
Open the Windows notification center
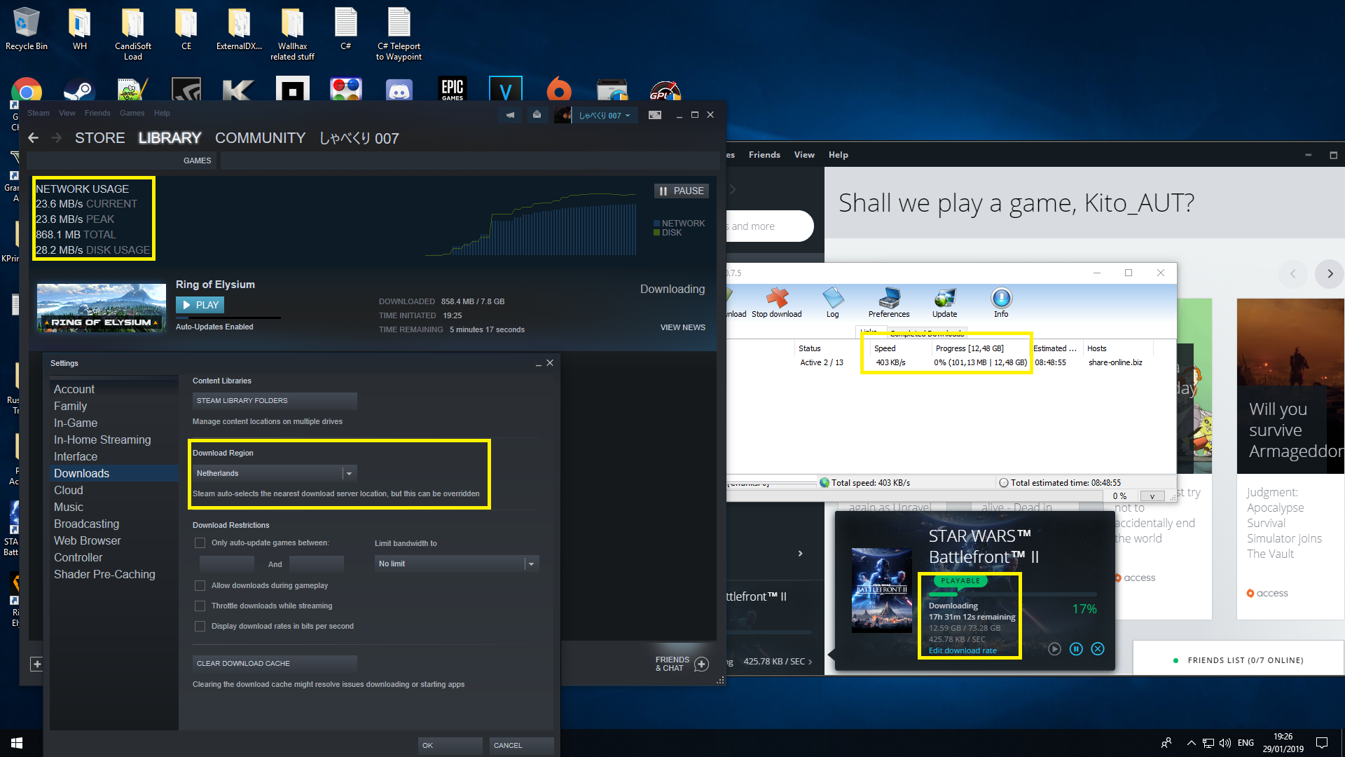1322,743
